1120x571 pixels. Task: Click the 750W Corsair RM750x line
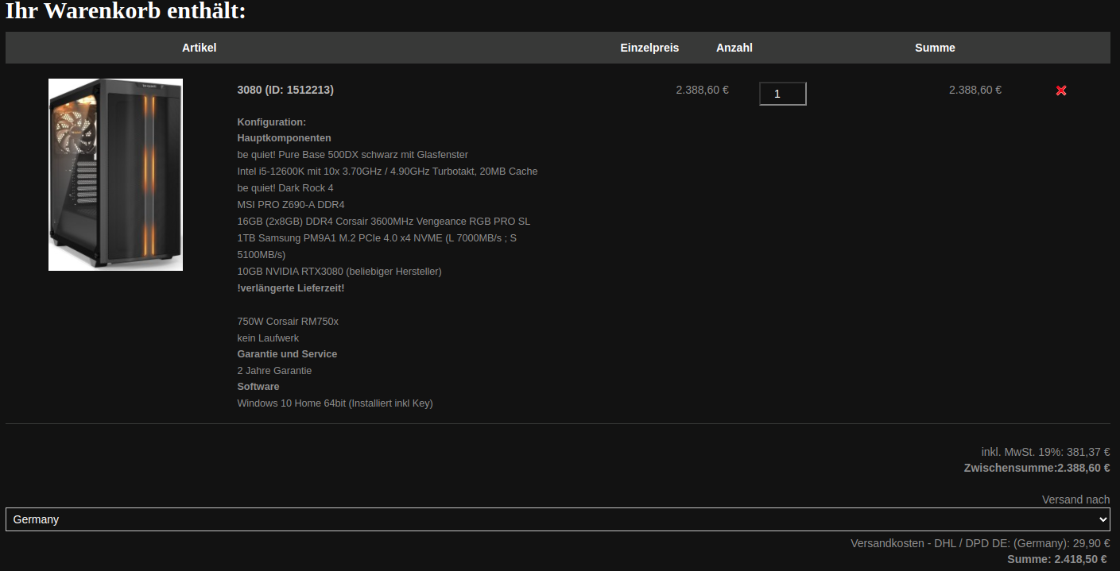pyautogui.click(x=288, y=322)
